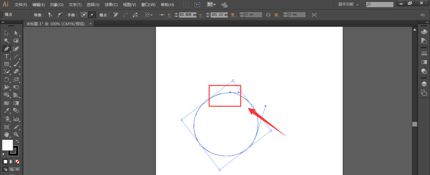Select the Mesh tool

pos(7,103)
